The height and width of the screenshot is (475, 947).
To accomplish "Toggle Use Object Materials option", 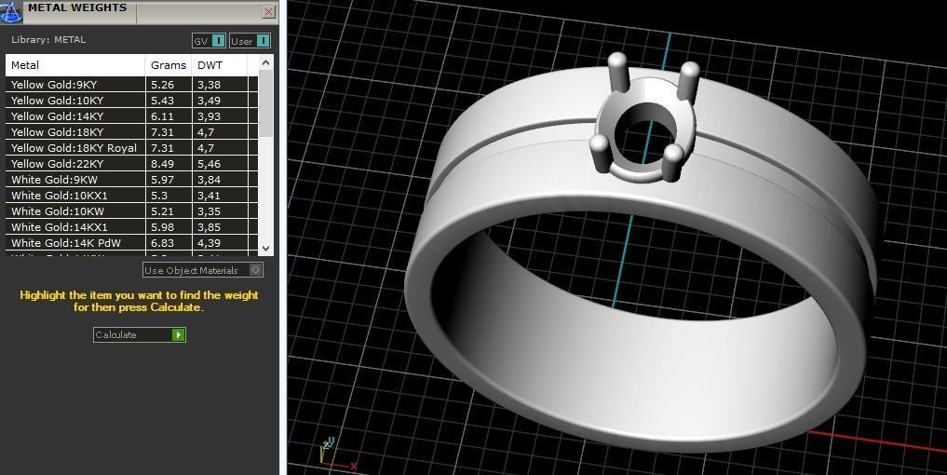I will [203, 270].
